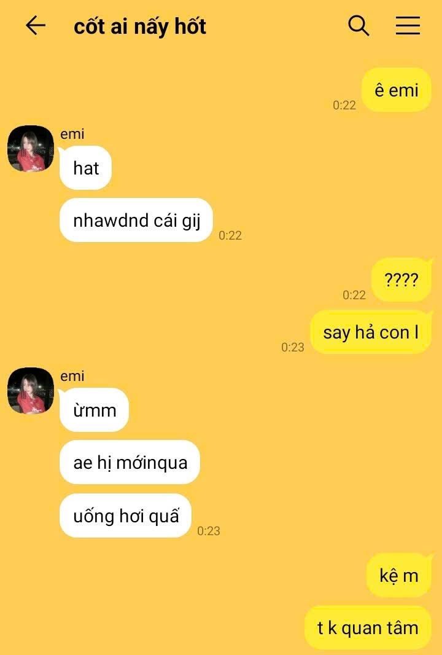Select the chat title 'cốt ai nấy hốt'
Image resolution: width=442 pixels, height=655 pixels.
point(140,26)
